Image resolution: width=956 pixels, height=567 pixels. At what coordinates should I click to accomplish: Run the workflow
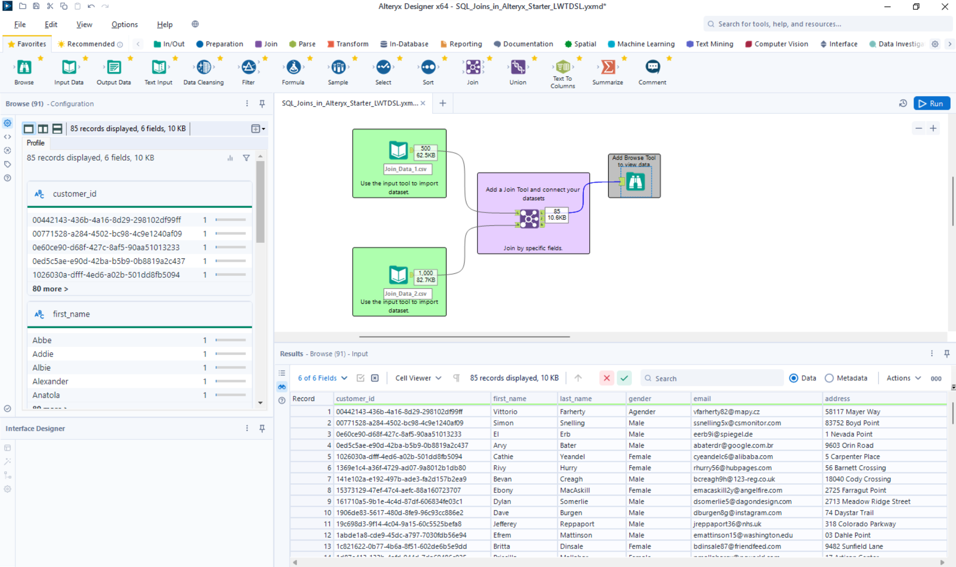[932, 104]
